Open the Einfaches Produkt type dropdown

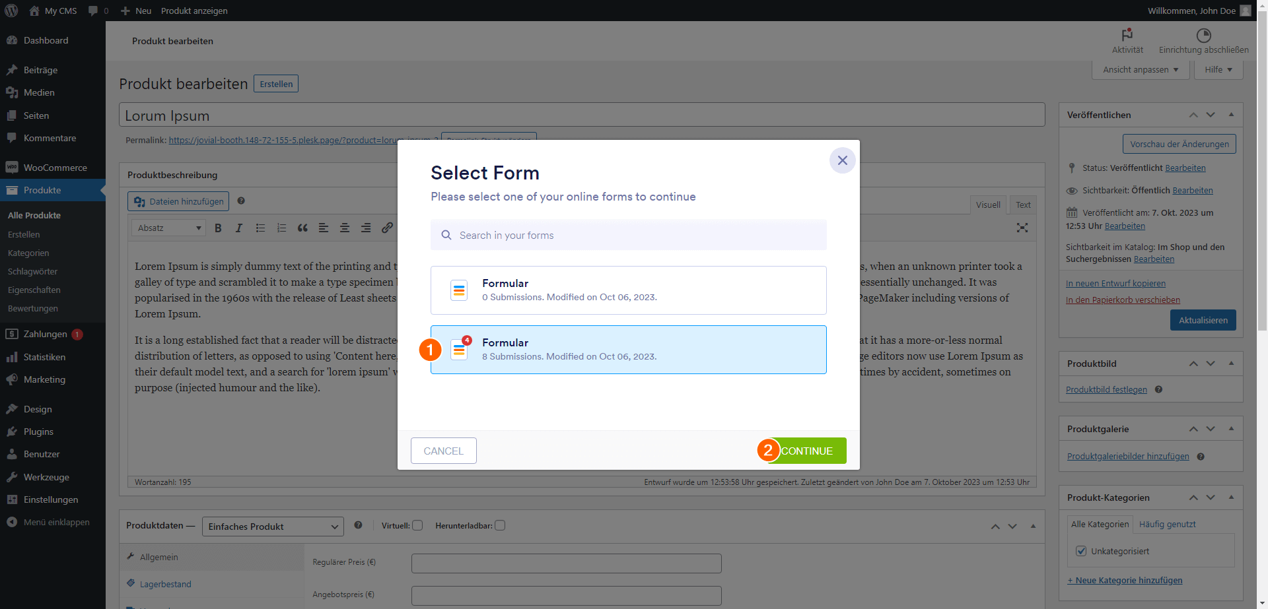pos(273,527)
